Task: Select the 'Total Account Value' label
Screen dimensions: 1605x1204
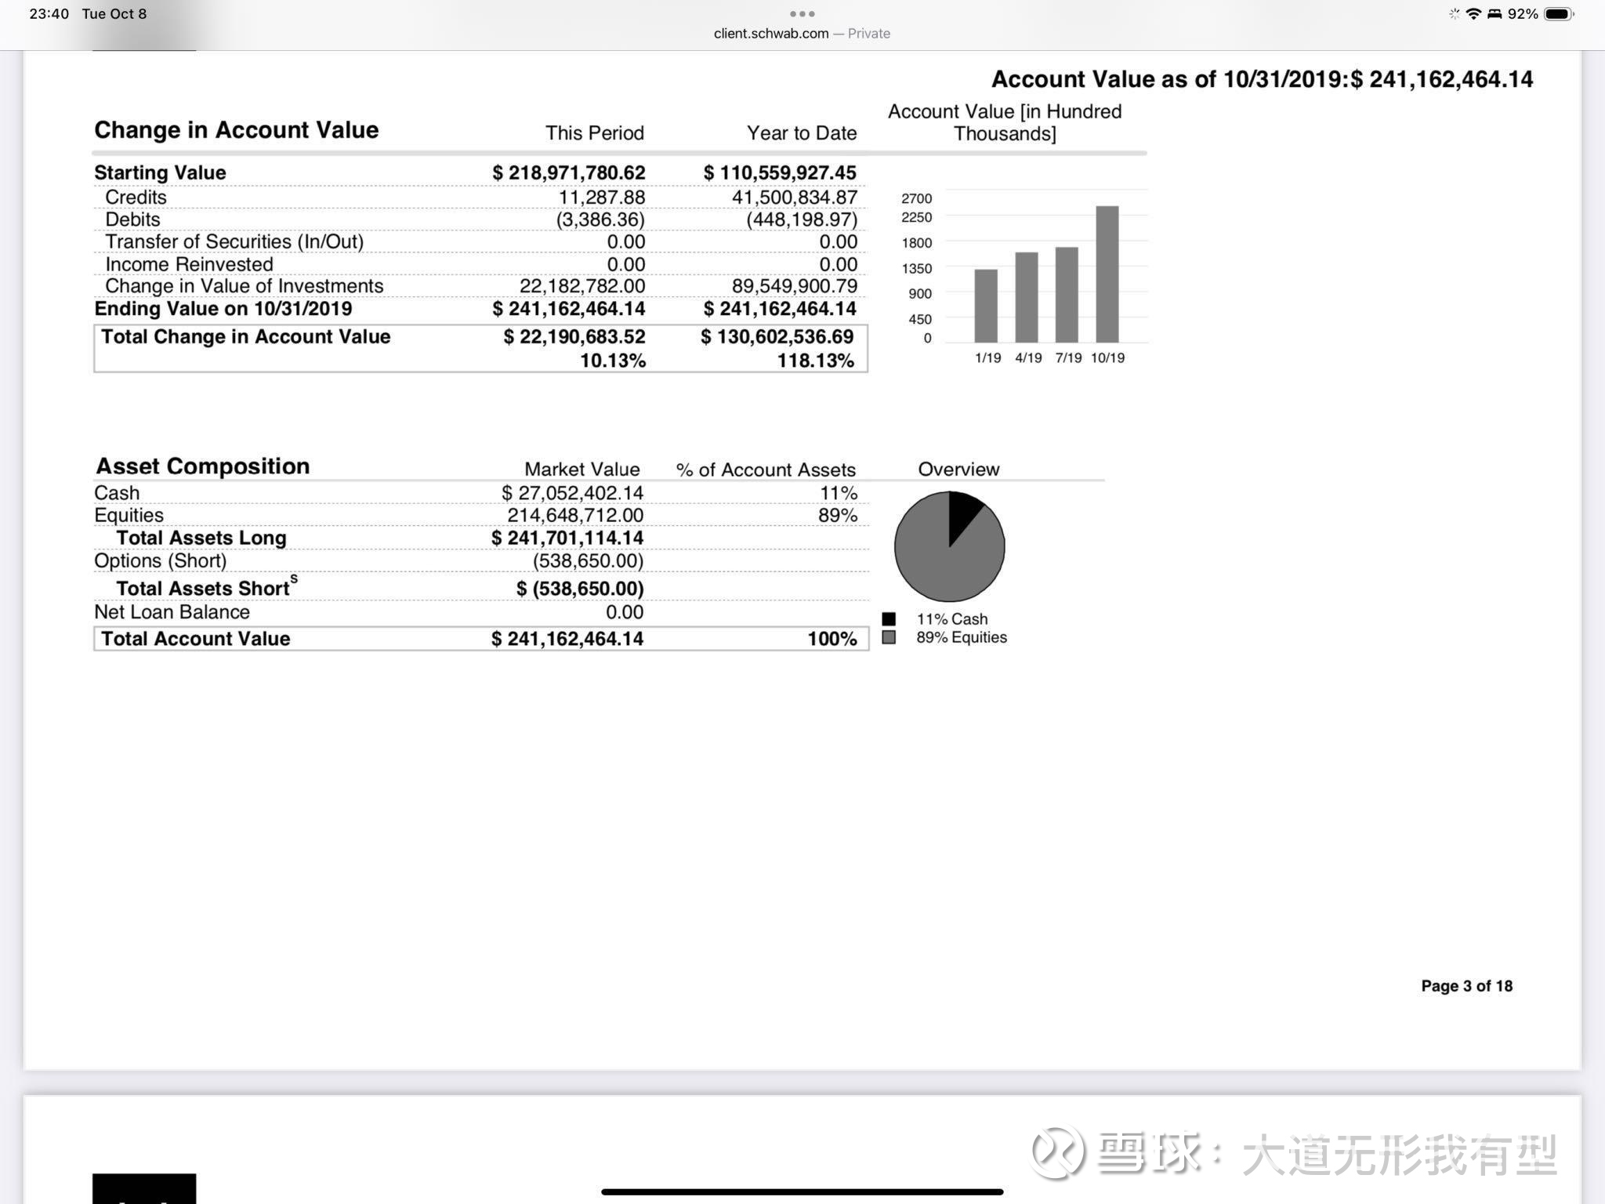Action: coord(195,639)
